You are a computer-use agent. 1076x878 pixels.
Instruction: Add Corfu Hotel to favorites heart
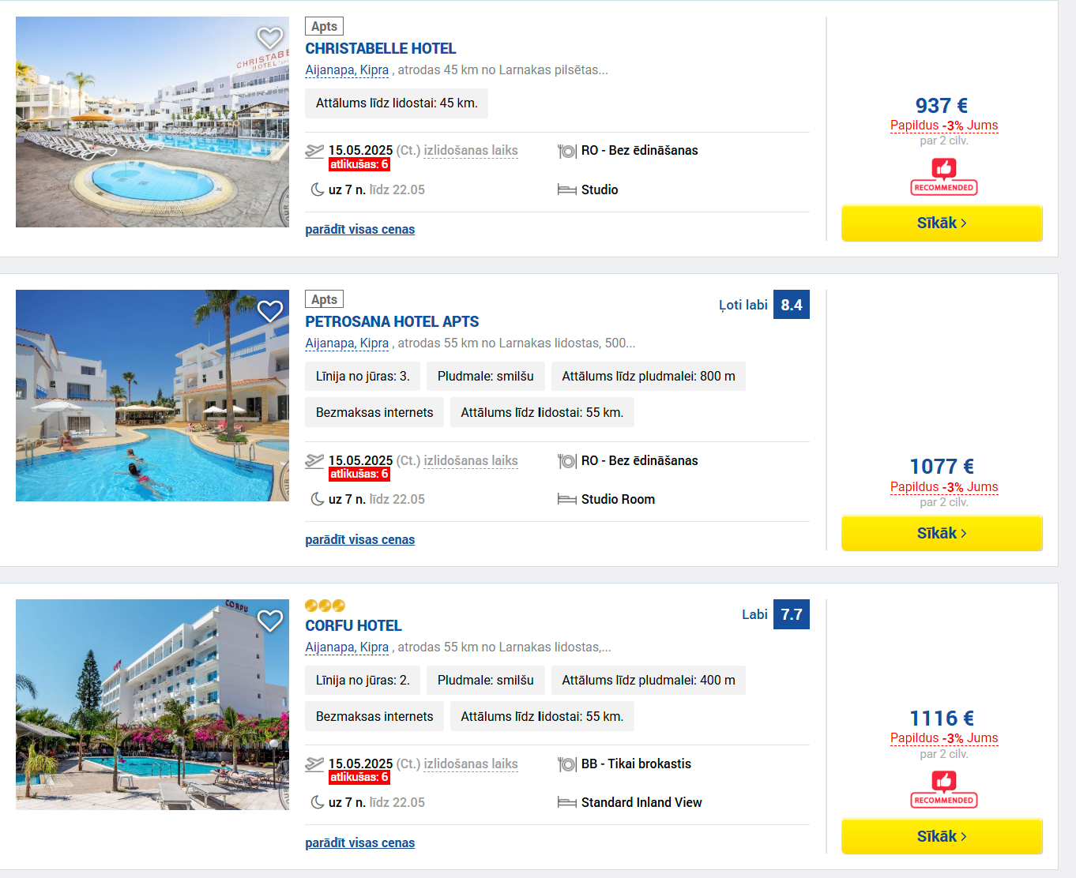270,621
